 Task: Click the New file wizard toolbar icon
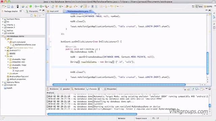click(x=3, y=6)
